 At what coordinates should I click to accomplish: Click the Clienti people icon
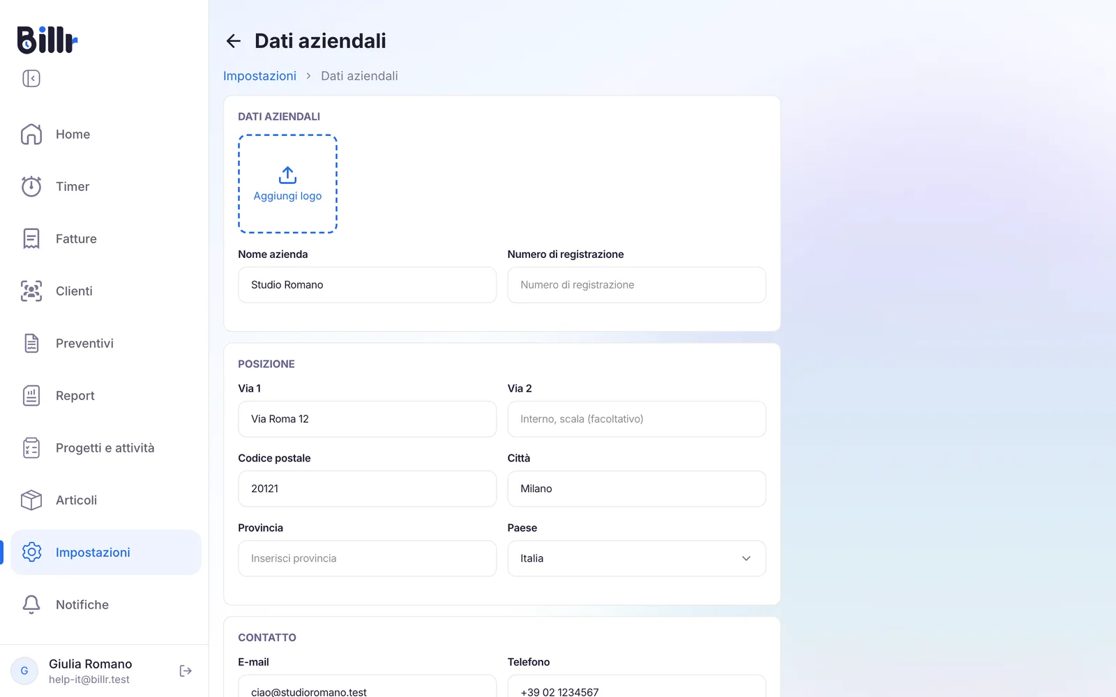click(31, 291)
